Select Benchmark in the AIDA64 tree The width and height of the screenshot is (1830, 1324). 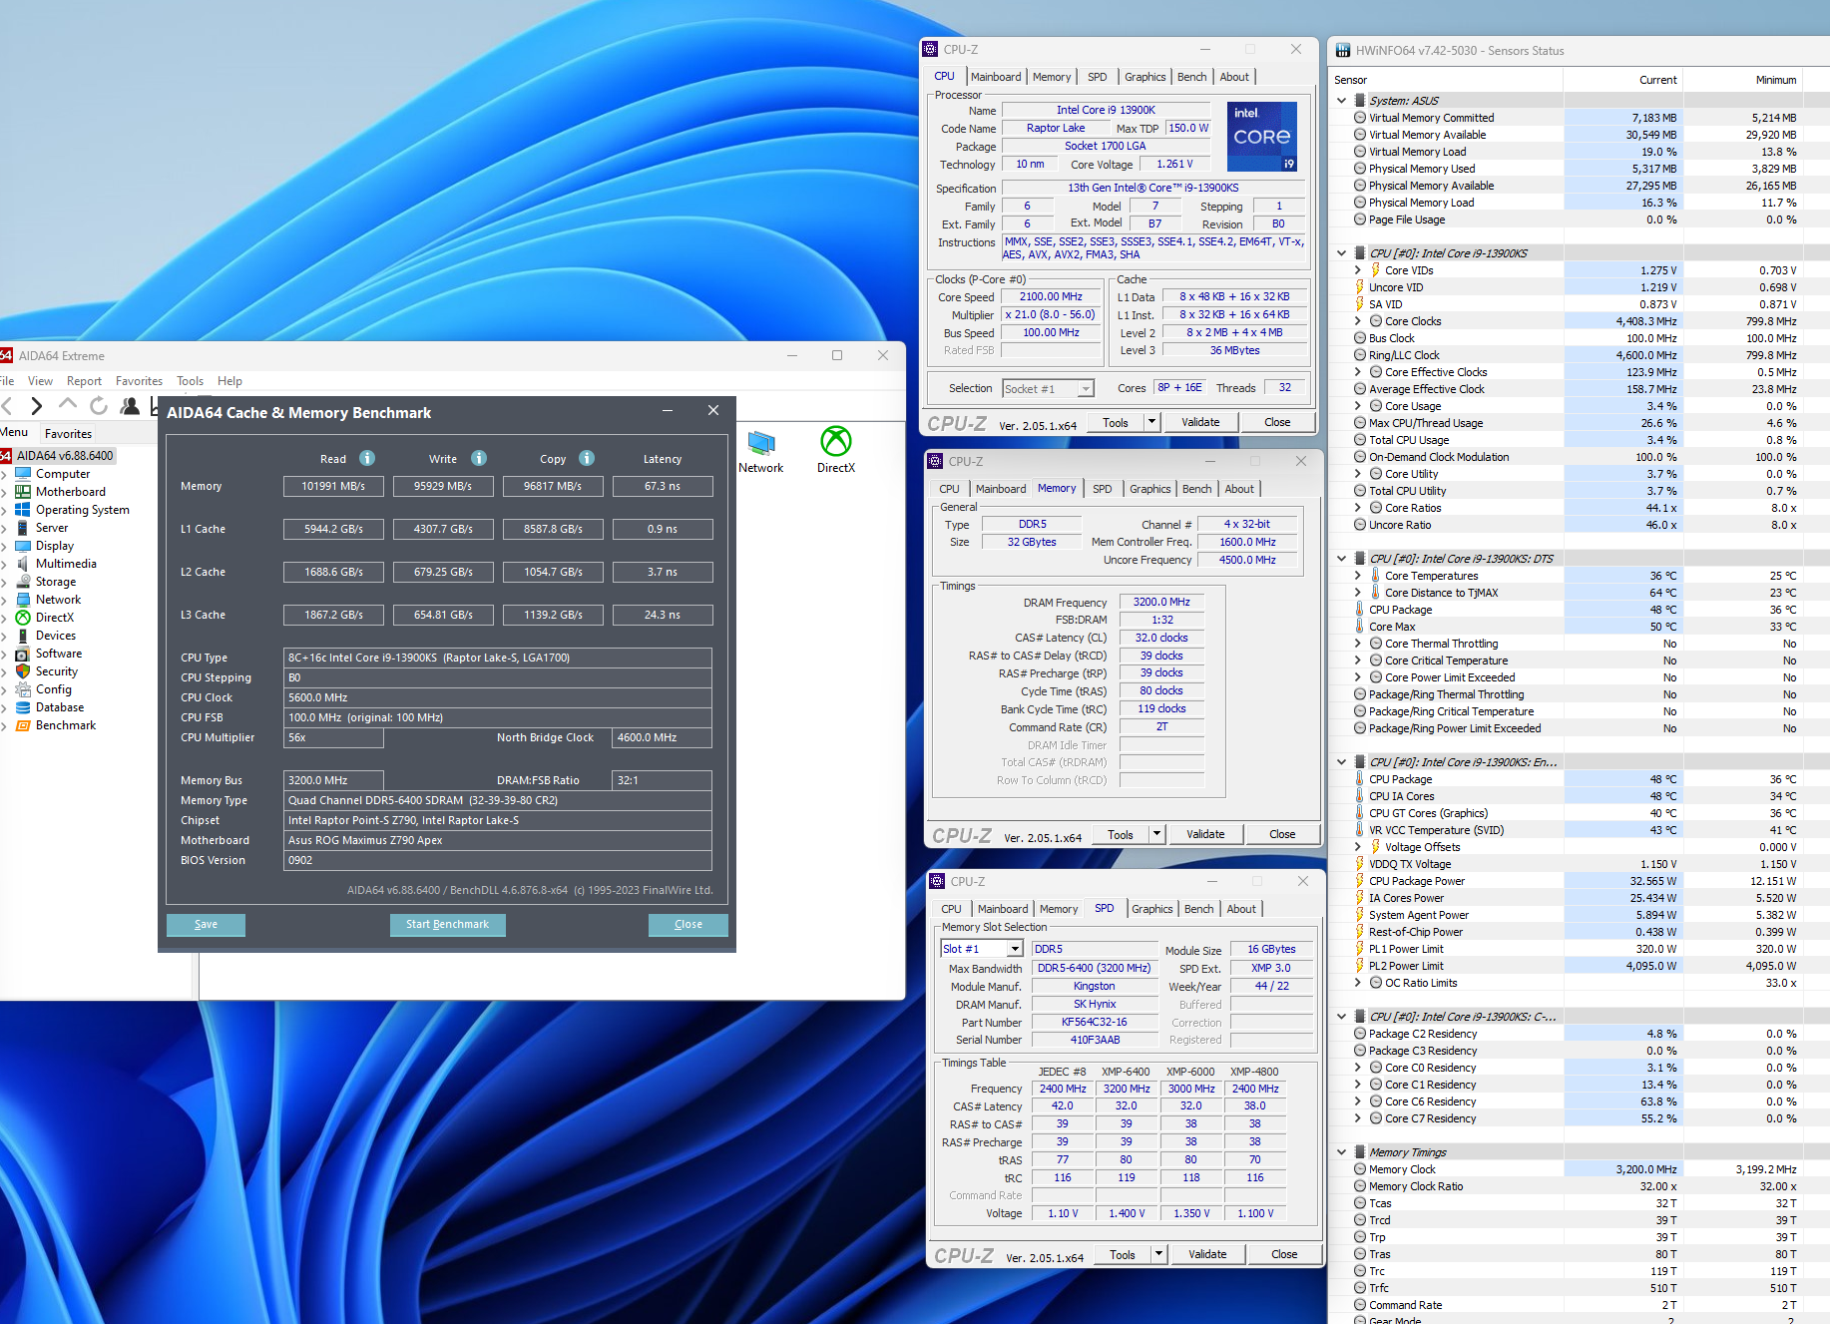pyautogui.click(x=66, y=725)
